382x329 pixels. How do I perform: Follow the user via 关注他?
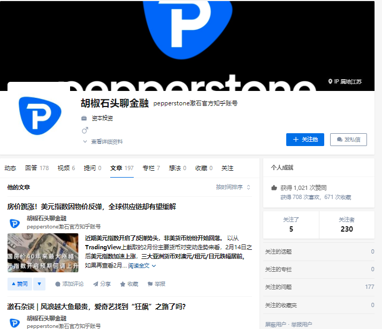pyautogui.click(x=305, y=140)
